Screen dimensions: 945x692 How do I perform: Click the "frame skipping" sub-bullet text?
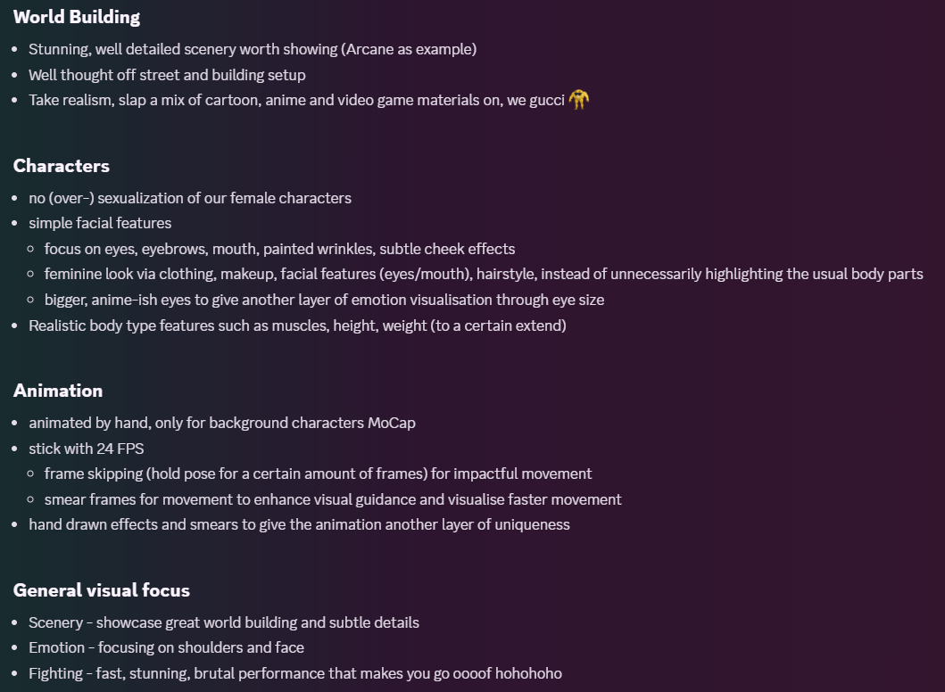pyautogui.click(x=318, y=474)
